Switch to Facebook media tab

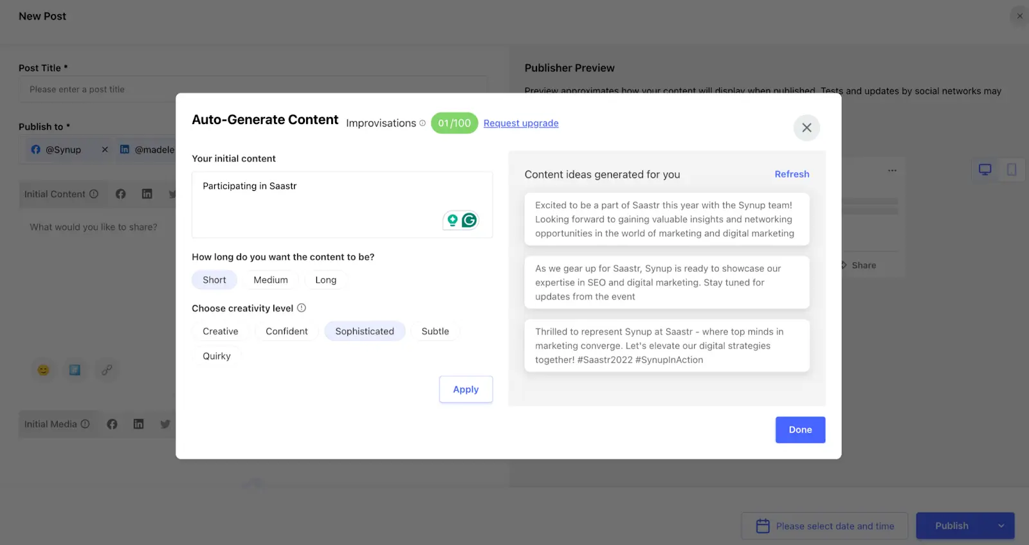click(x=113, y=424)
